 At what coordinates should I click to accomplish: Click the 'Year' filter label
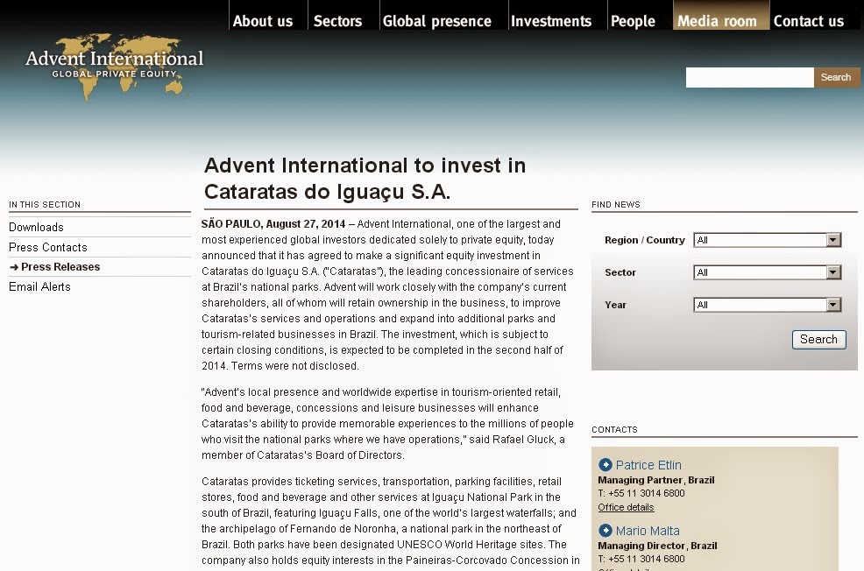coord(615,305)
